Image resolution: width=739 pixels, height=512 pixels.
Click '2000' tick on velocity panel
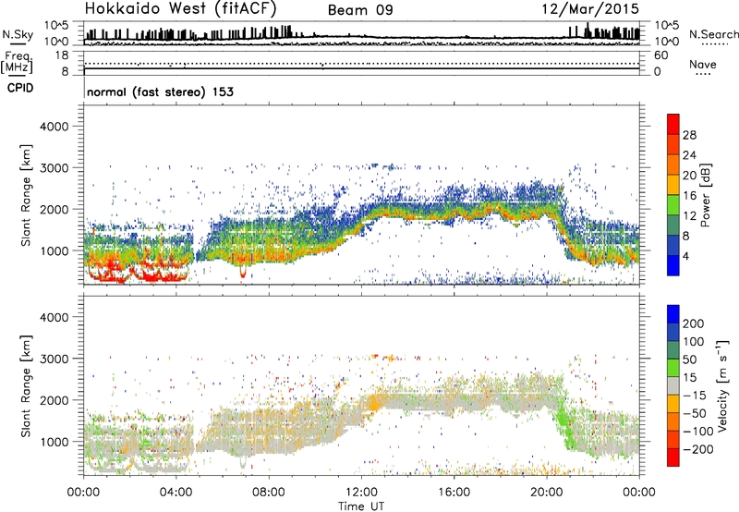(x=54, y=400)
